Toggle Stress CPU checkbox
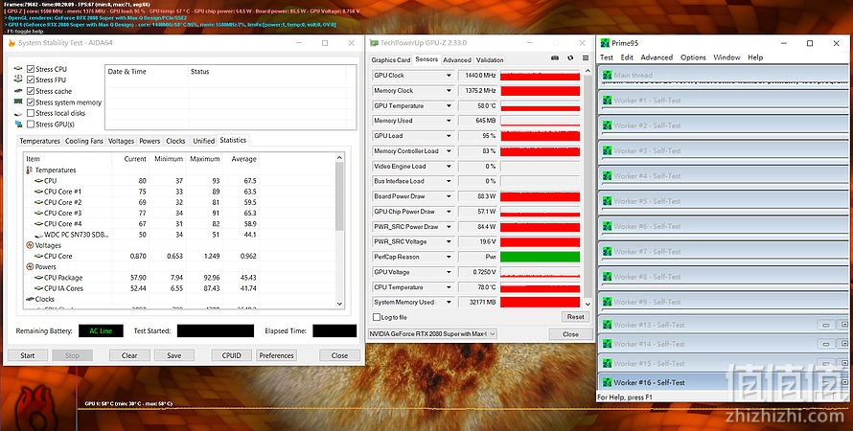Image resolution: width=853 pixels, height=431 pixels. click(x=31, y=69)
